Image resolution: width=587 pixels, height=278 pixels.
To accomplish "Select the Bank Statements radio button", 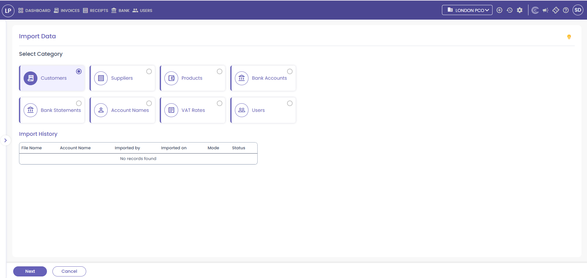I will point(79,103).
